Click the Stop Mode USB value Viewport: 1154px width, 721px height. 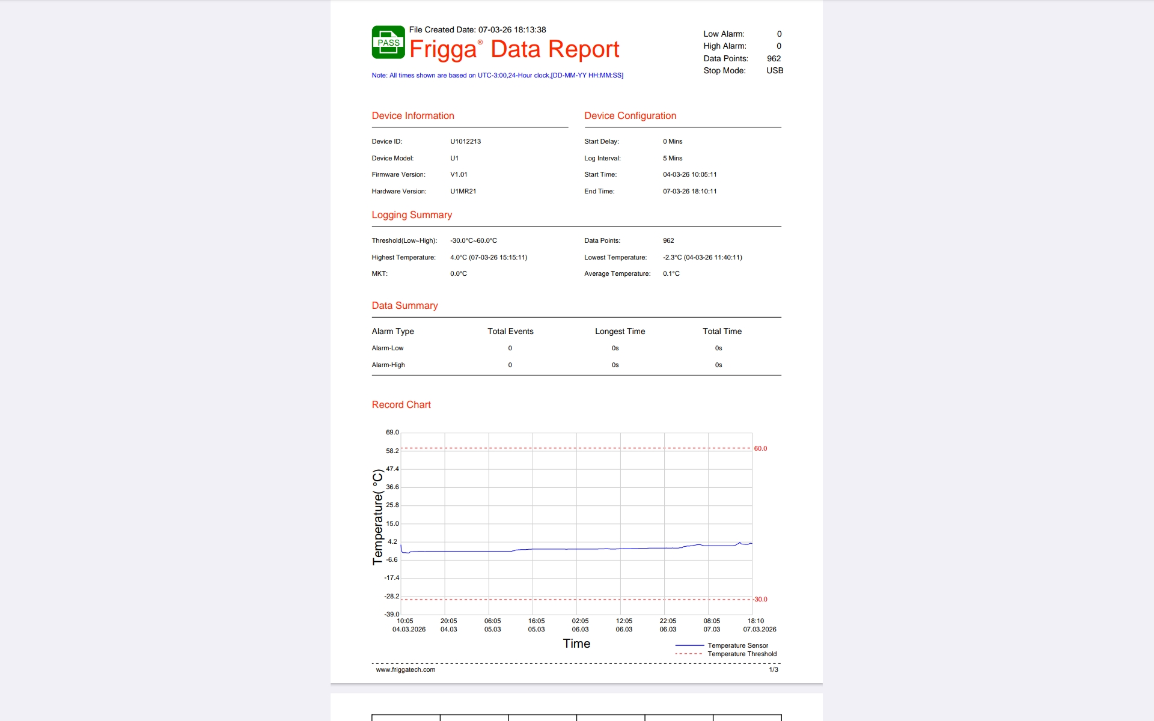774,71
